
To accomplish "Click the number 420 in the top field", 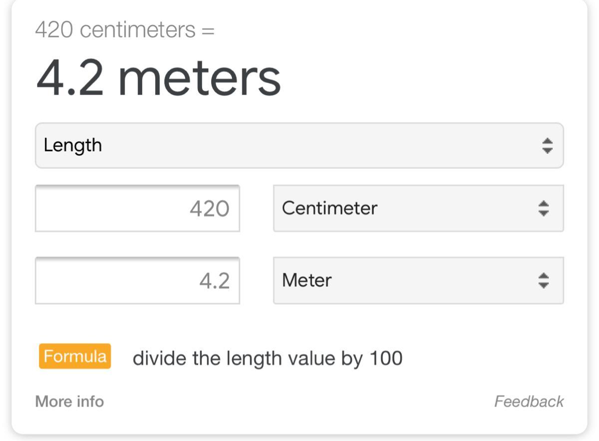I will pyautogui.click(x=209, y=209).
